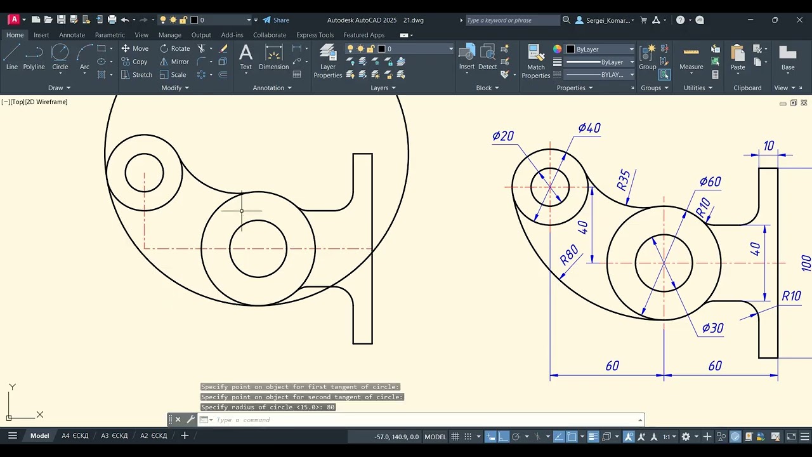Open the object color ByLayer dropdown
Image resolution: width=812 pixels, height=457 pixels.
coord(600,49)
